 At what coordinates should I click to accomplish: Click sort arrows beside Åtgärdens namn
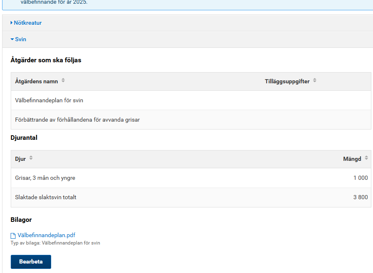[63, 80]
